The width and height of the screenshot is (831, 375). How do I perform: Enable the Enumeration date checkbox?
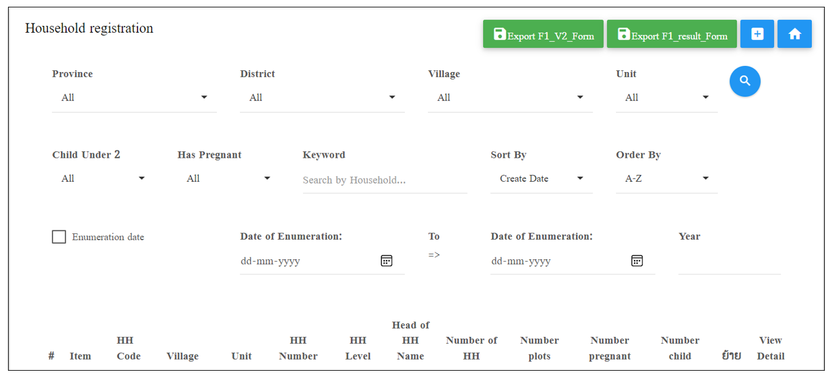59,236
